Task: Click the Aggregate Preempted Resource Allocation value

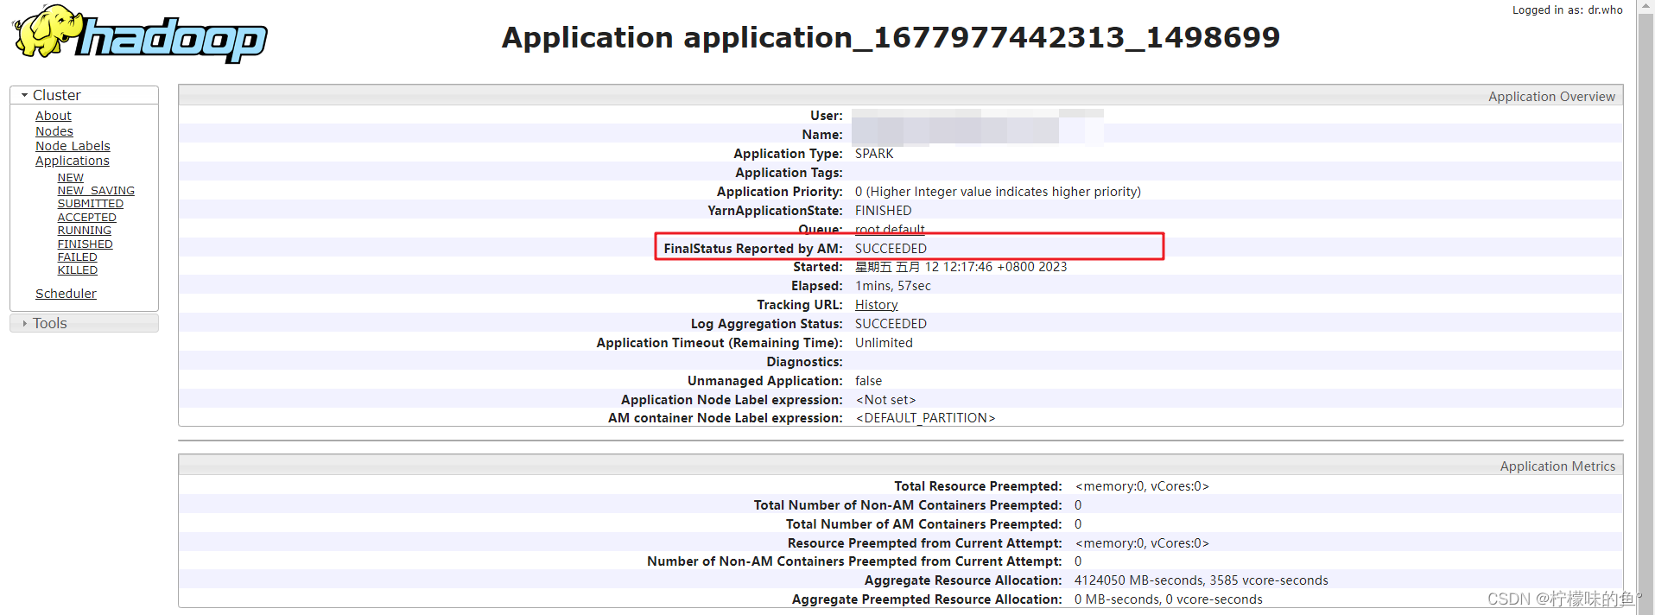Action: click(1169, 599)
